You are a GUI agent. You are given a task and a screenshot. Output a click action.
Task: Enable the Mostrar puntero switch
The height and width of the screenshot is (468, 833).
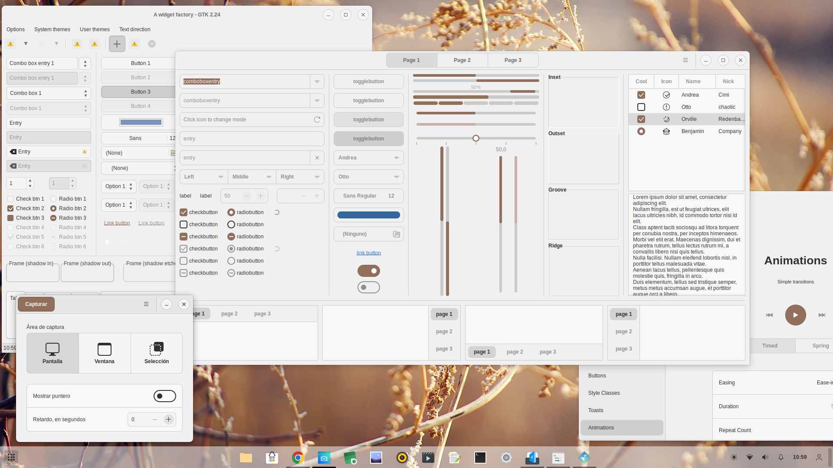[165, 396]
